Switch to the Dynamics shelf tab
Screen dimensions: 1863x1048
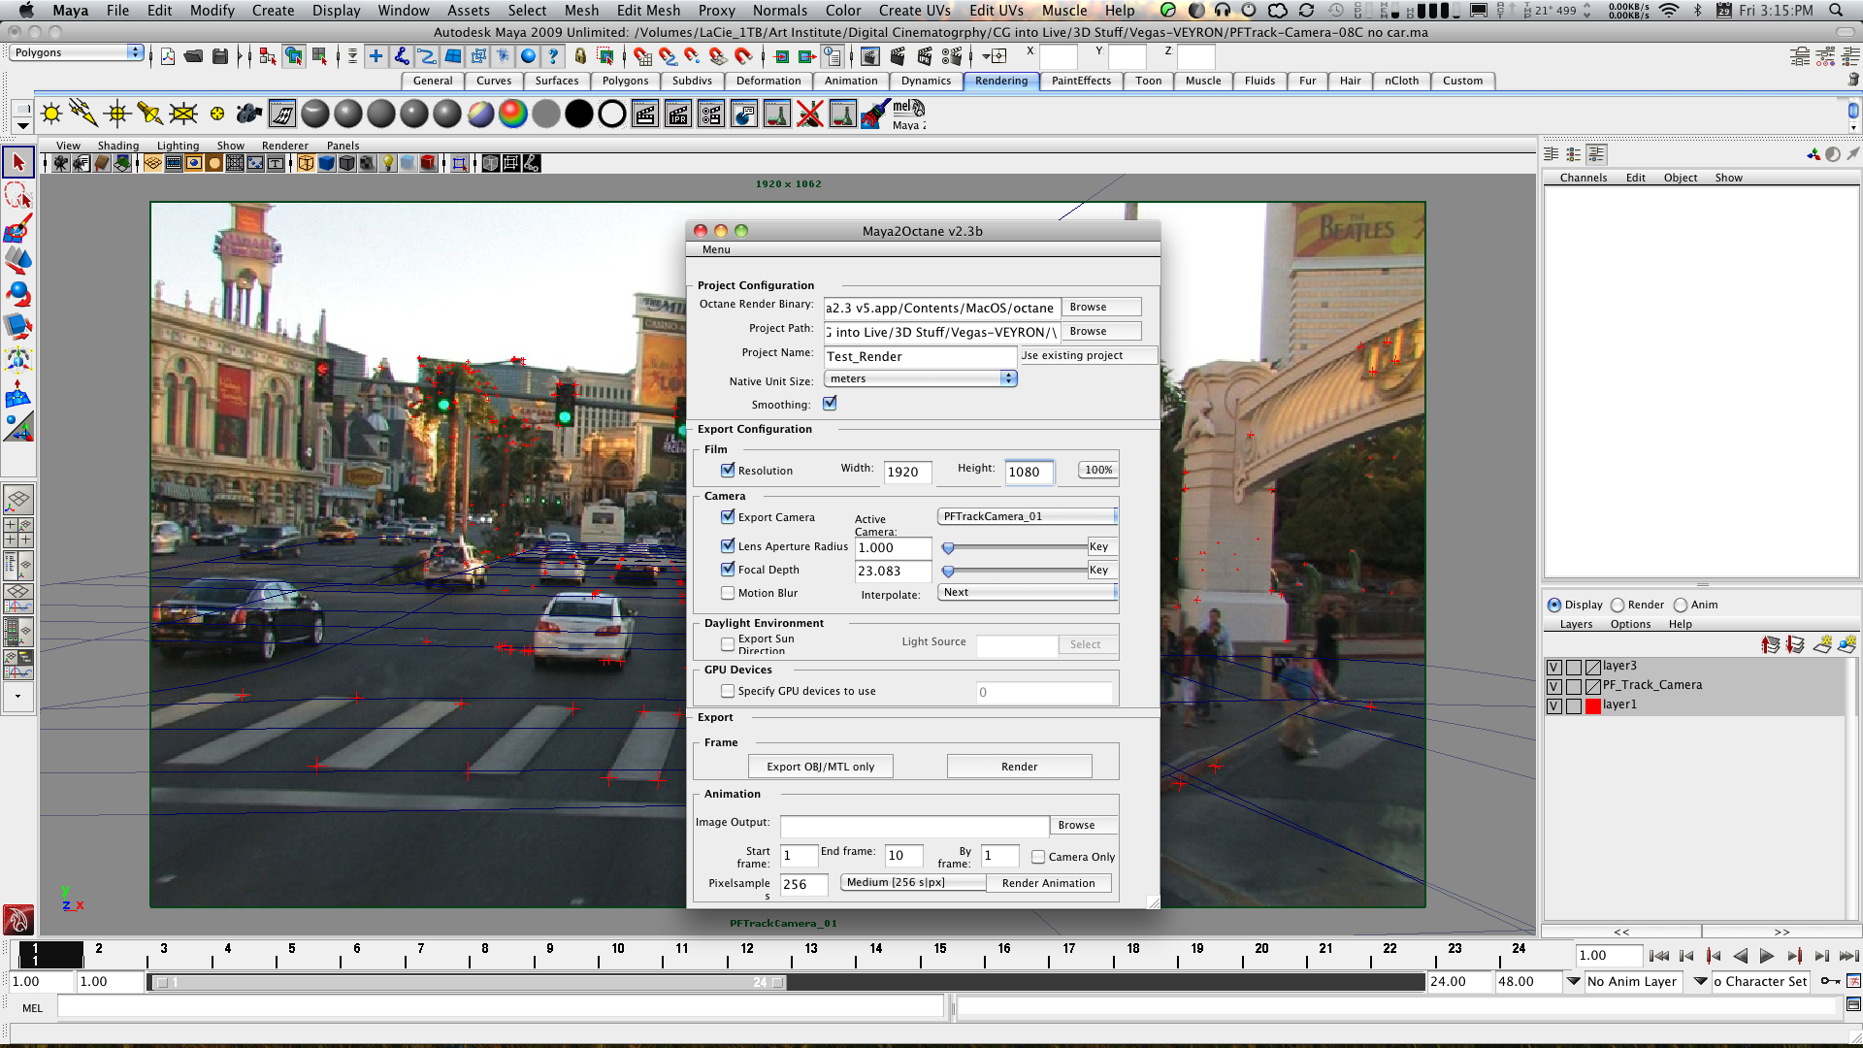[x=925, y=81]
